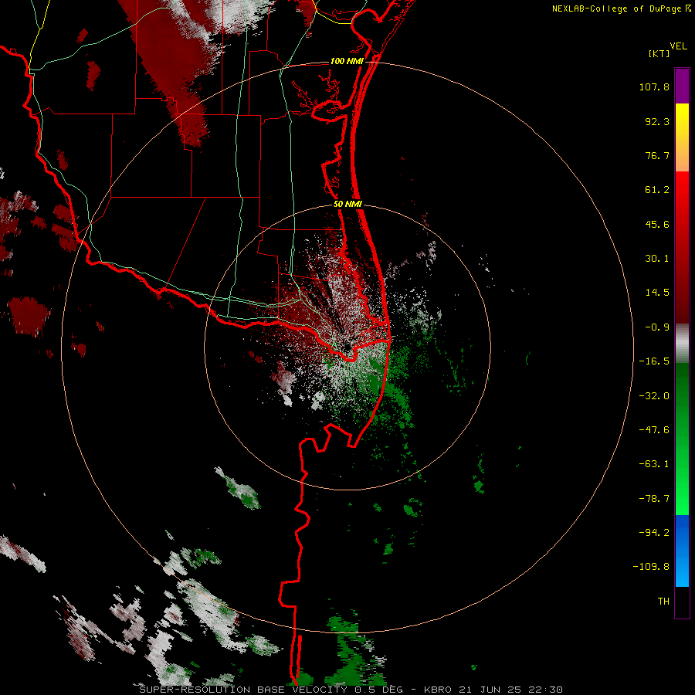Click the 61.2 velocity scale value
The image size is (695, 695).
(657, 190)
